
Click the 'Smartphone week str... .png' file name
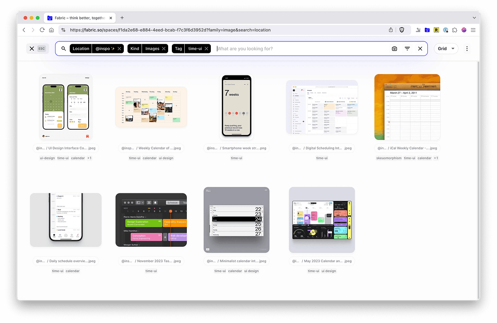click(x=244, y=148)
